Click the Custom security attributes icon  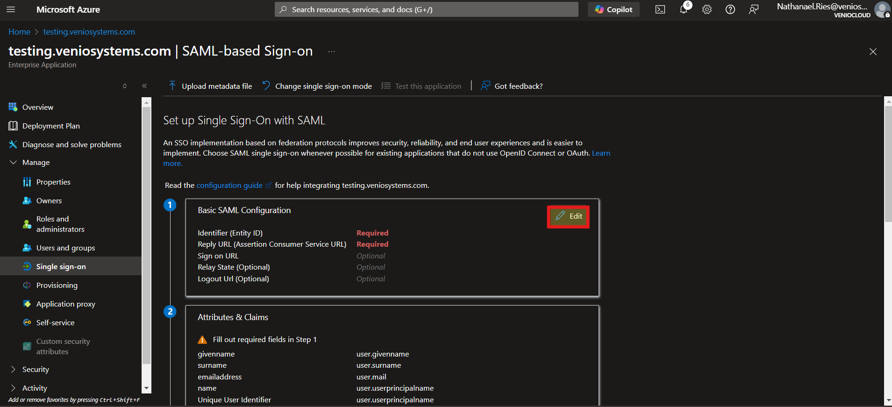coord(27,346)
